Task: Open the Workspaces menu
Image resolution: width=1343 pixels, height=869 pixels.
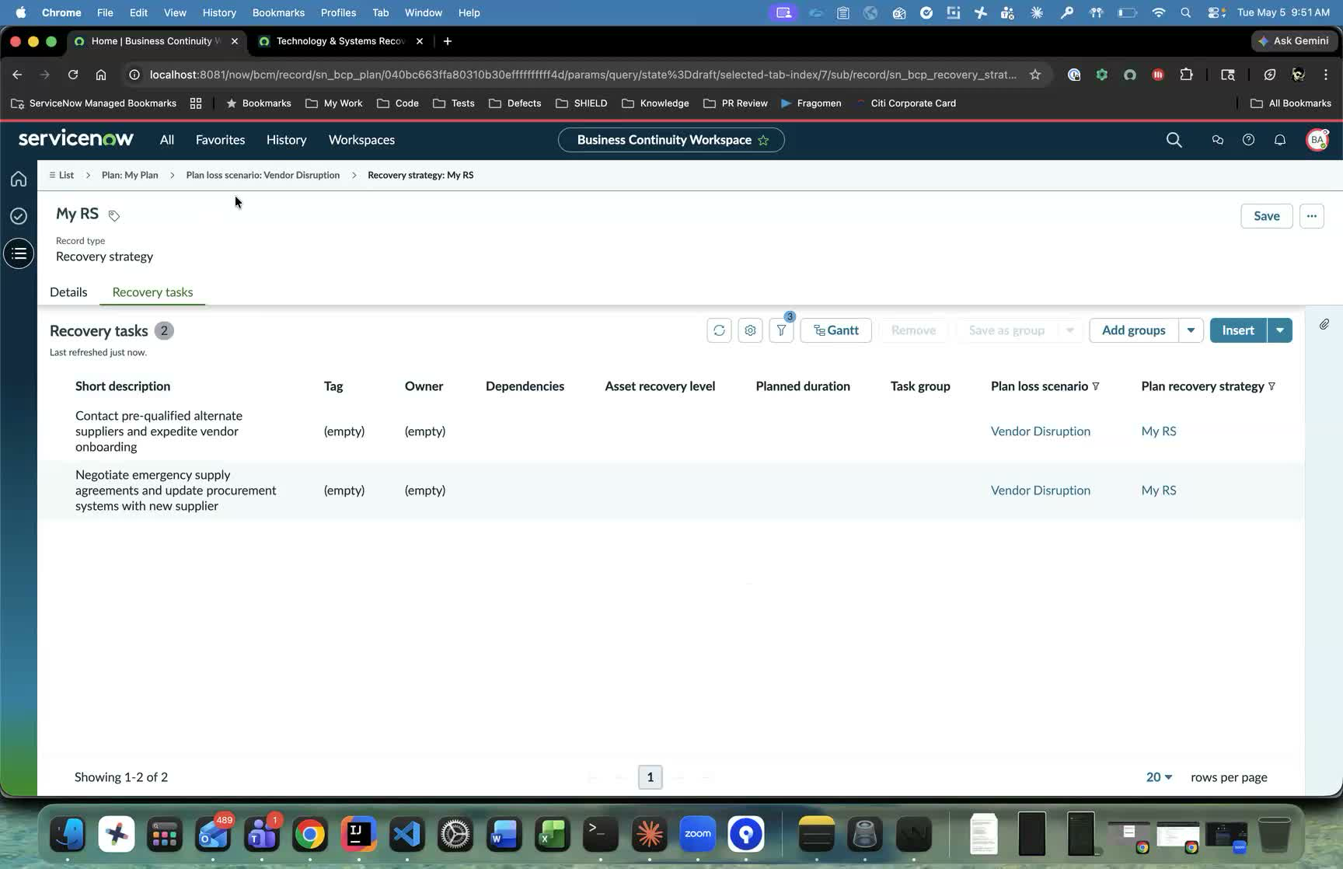Action: 361,140
